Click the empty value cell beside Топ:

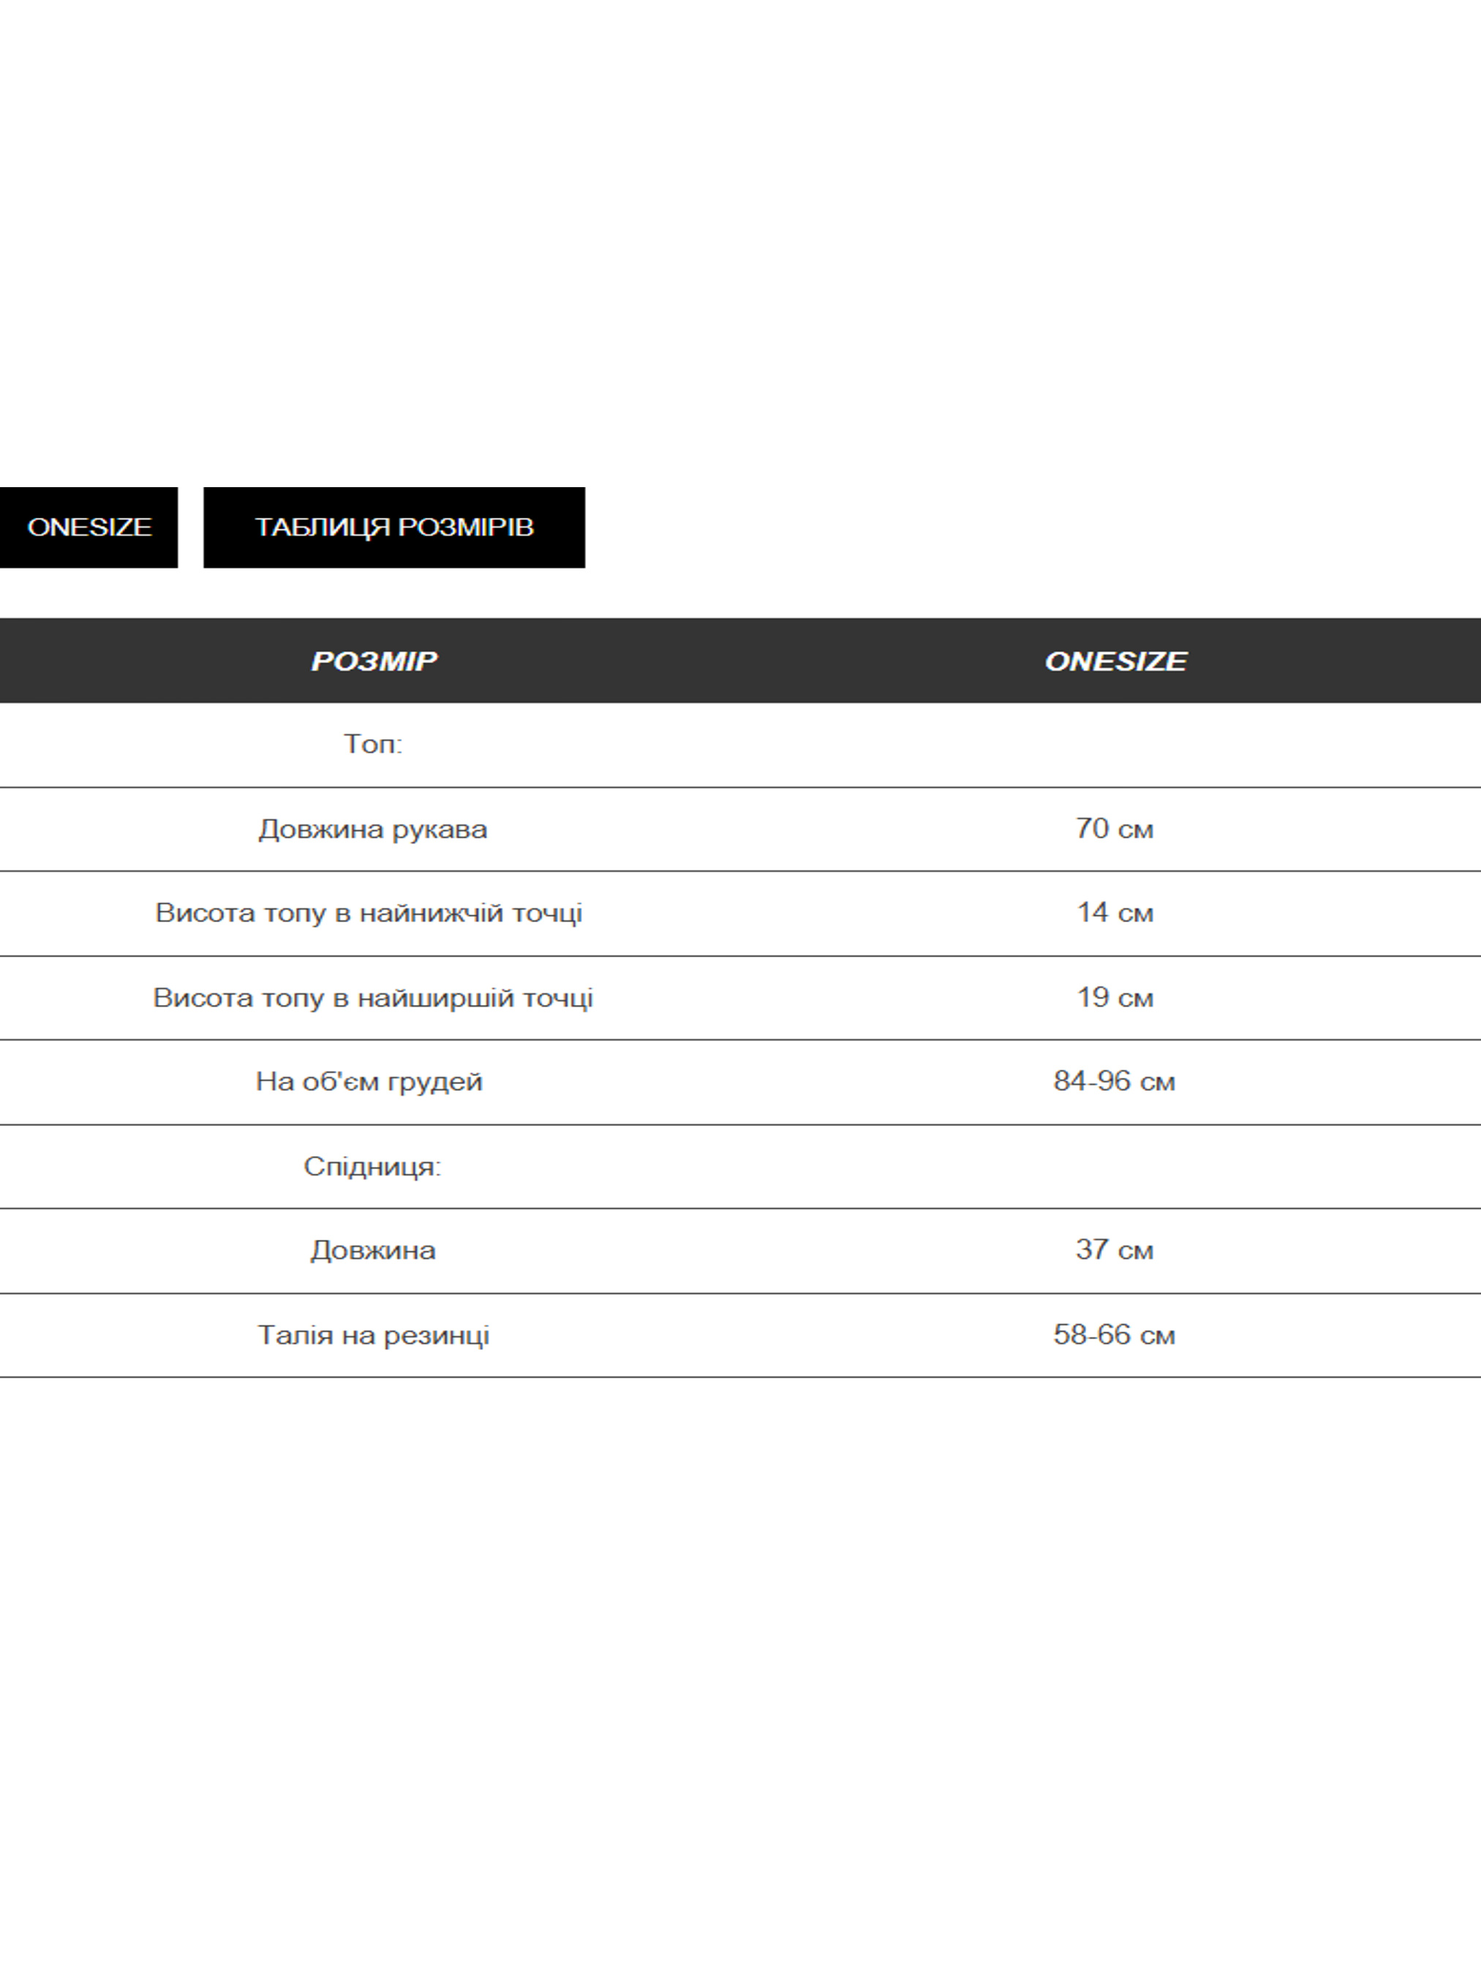click(x=1114, y=744)
